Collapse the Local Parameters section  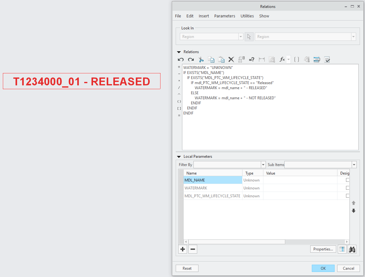[179, 157]
